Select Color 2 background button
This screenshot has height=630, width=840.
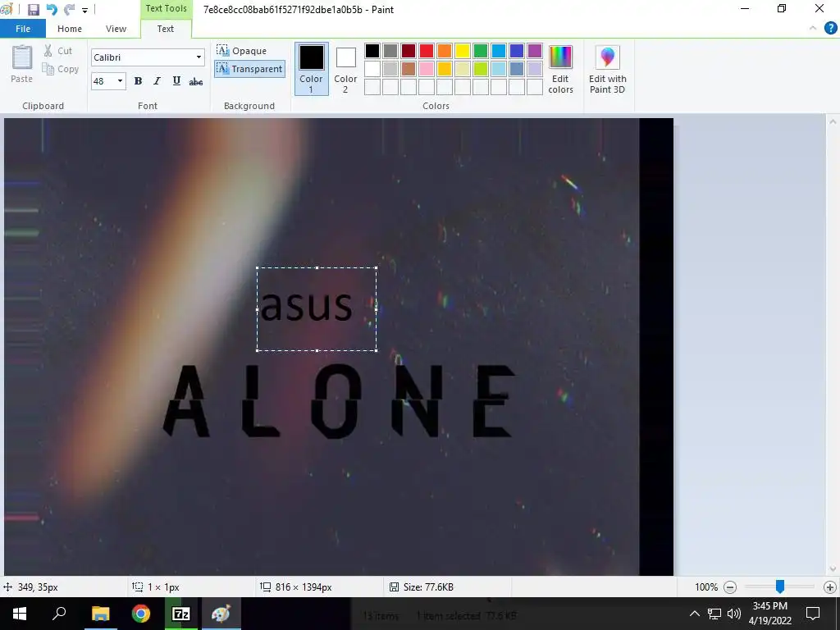point(345,69)
